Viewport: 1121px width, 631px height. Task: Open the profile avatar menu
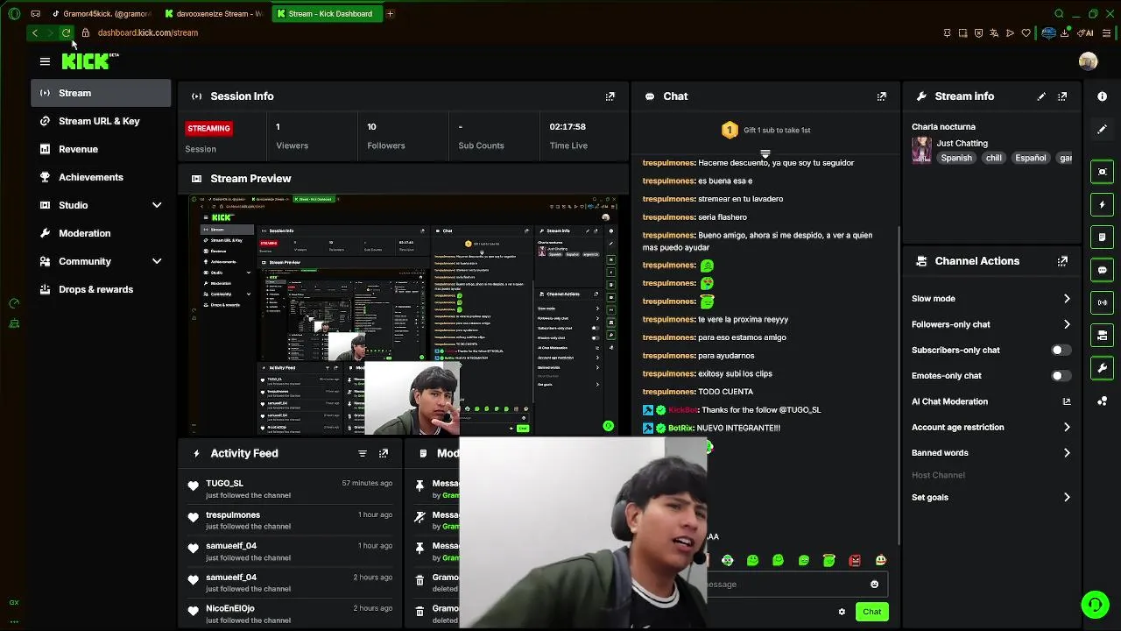coord(1088,61)
